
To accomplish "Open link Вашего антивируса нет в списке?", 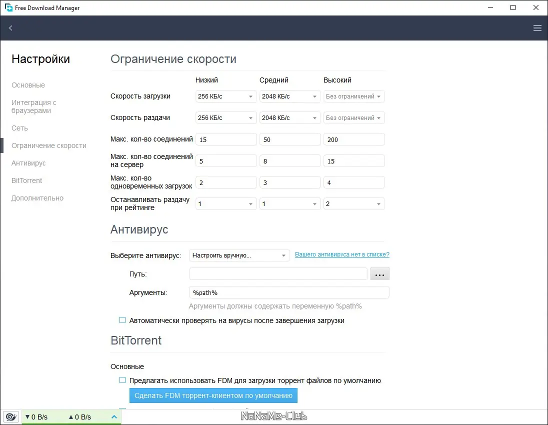I will tap(342, 254).
